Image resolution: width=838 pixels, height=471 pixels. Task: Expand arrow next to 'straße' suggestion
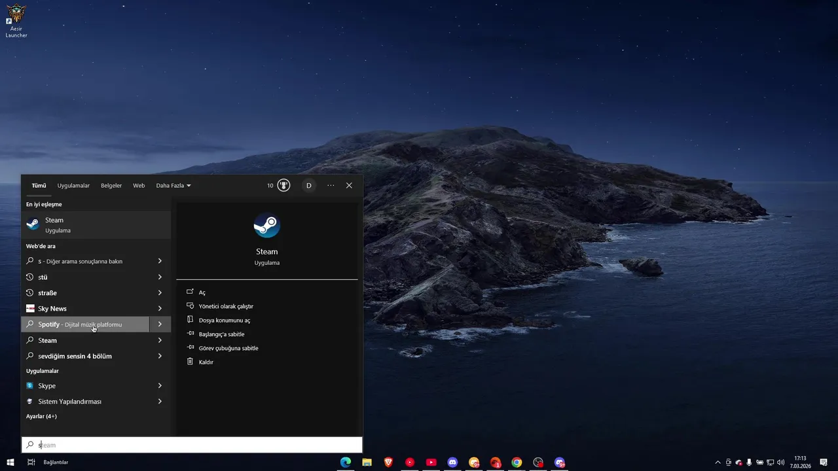160,292
